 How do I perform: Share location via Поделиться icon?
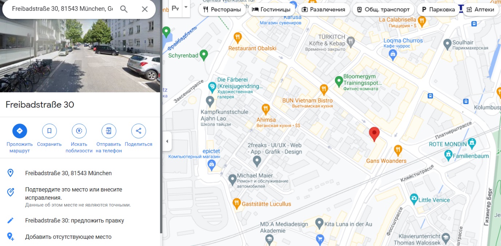coord(139,131)
